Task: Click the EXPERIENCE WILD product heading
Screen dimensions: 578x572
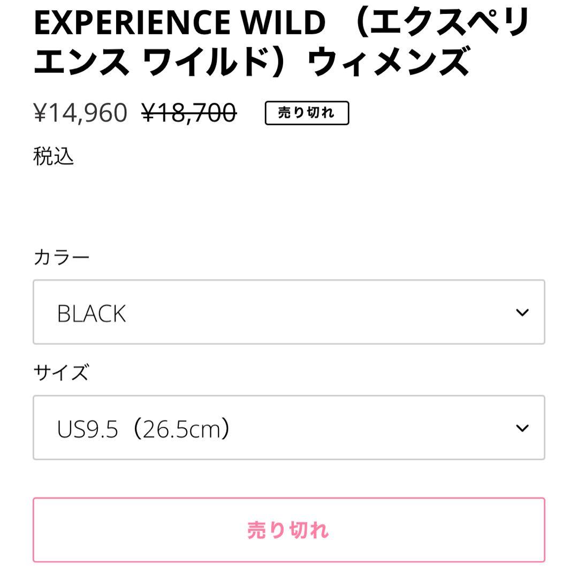Action: click(x=282, y=42)
